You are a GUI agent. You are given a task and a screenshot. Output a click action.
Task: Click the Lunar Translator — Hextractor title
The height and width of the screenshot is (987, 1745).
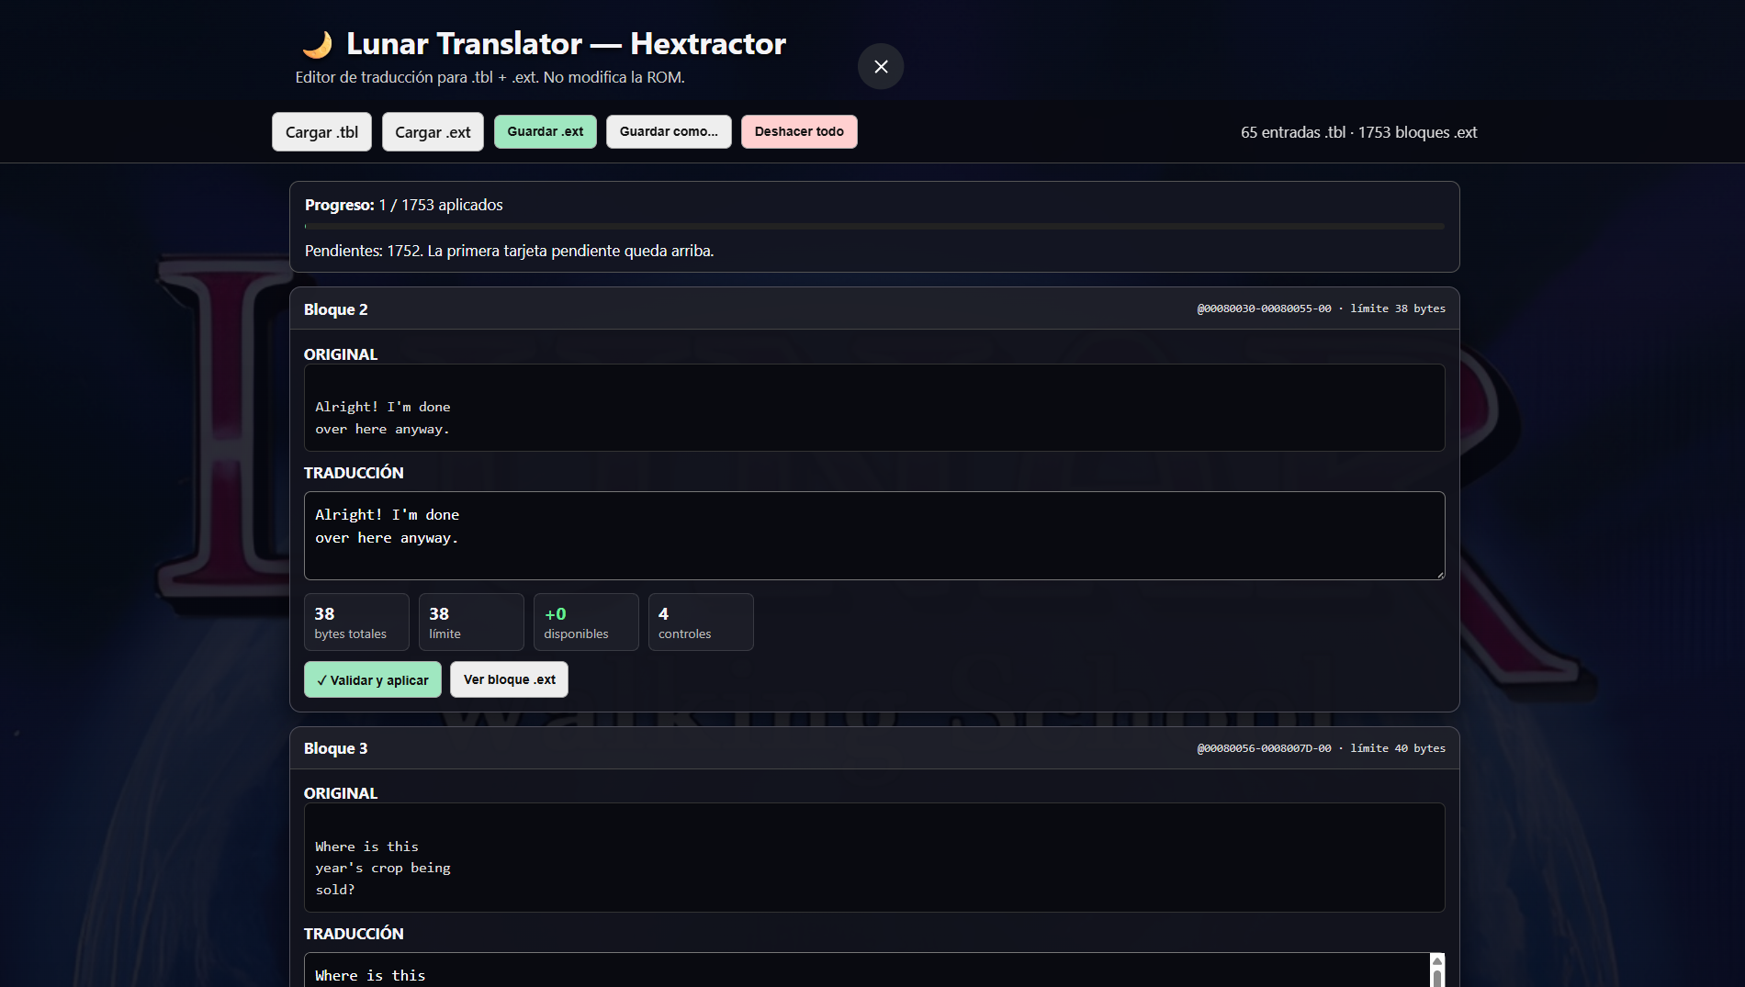tap(566, 43)
